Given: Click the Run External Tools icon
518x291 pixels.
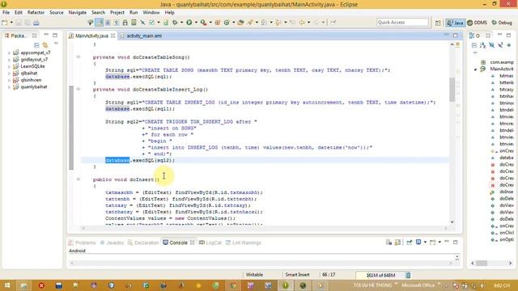Looking at the screenshot, I should pyautogui.click(x=203, y=23).
